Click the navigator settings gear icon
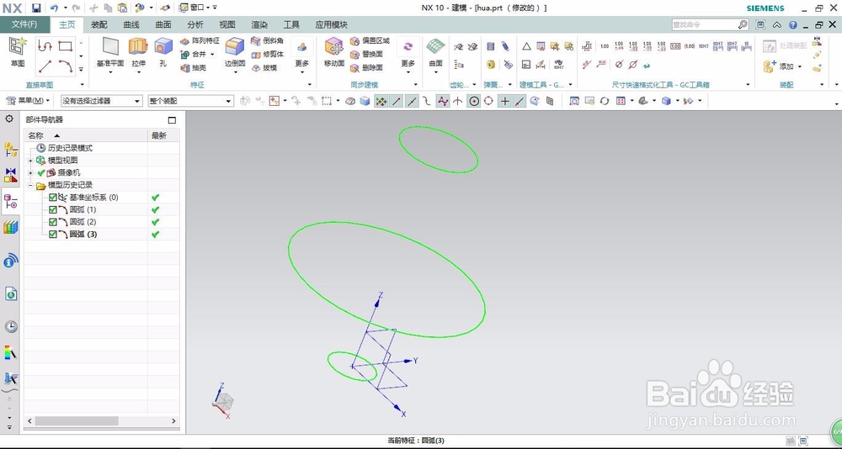 pos(9,119)
